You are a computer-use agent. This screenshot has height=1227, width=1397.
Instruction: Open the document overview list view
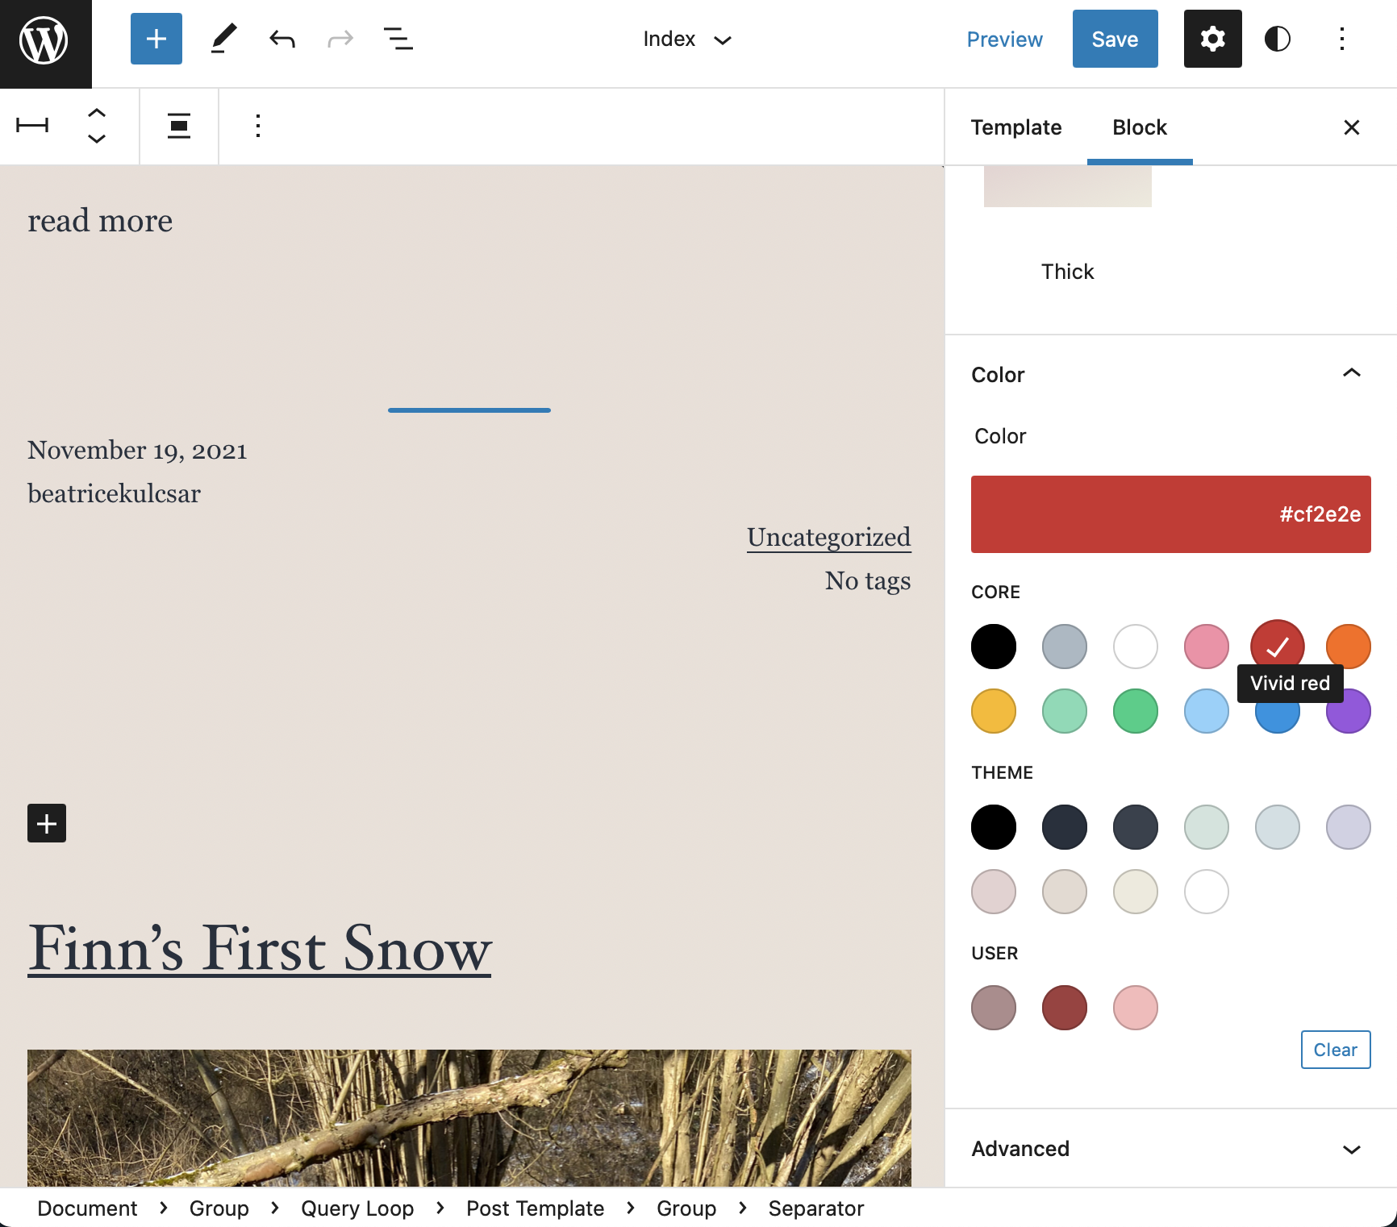pos(397,38)
